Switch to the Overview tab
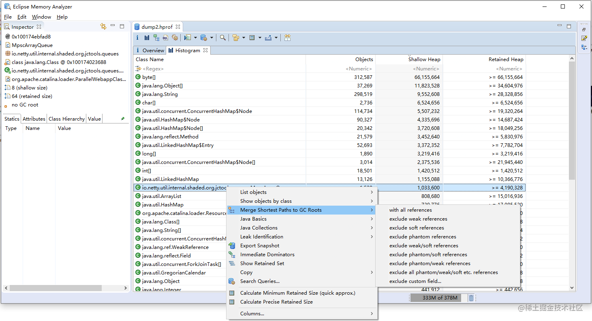Viewport: 592px width, 321px height. 150,50
